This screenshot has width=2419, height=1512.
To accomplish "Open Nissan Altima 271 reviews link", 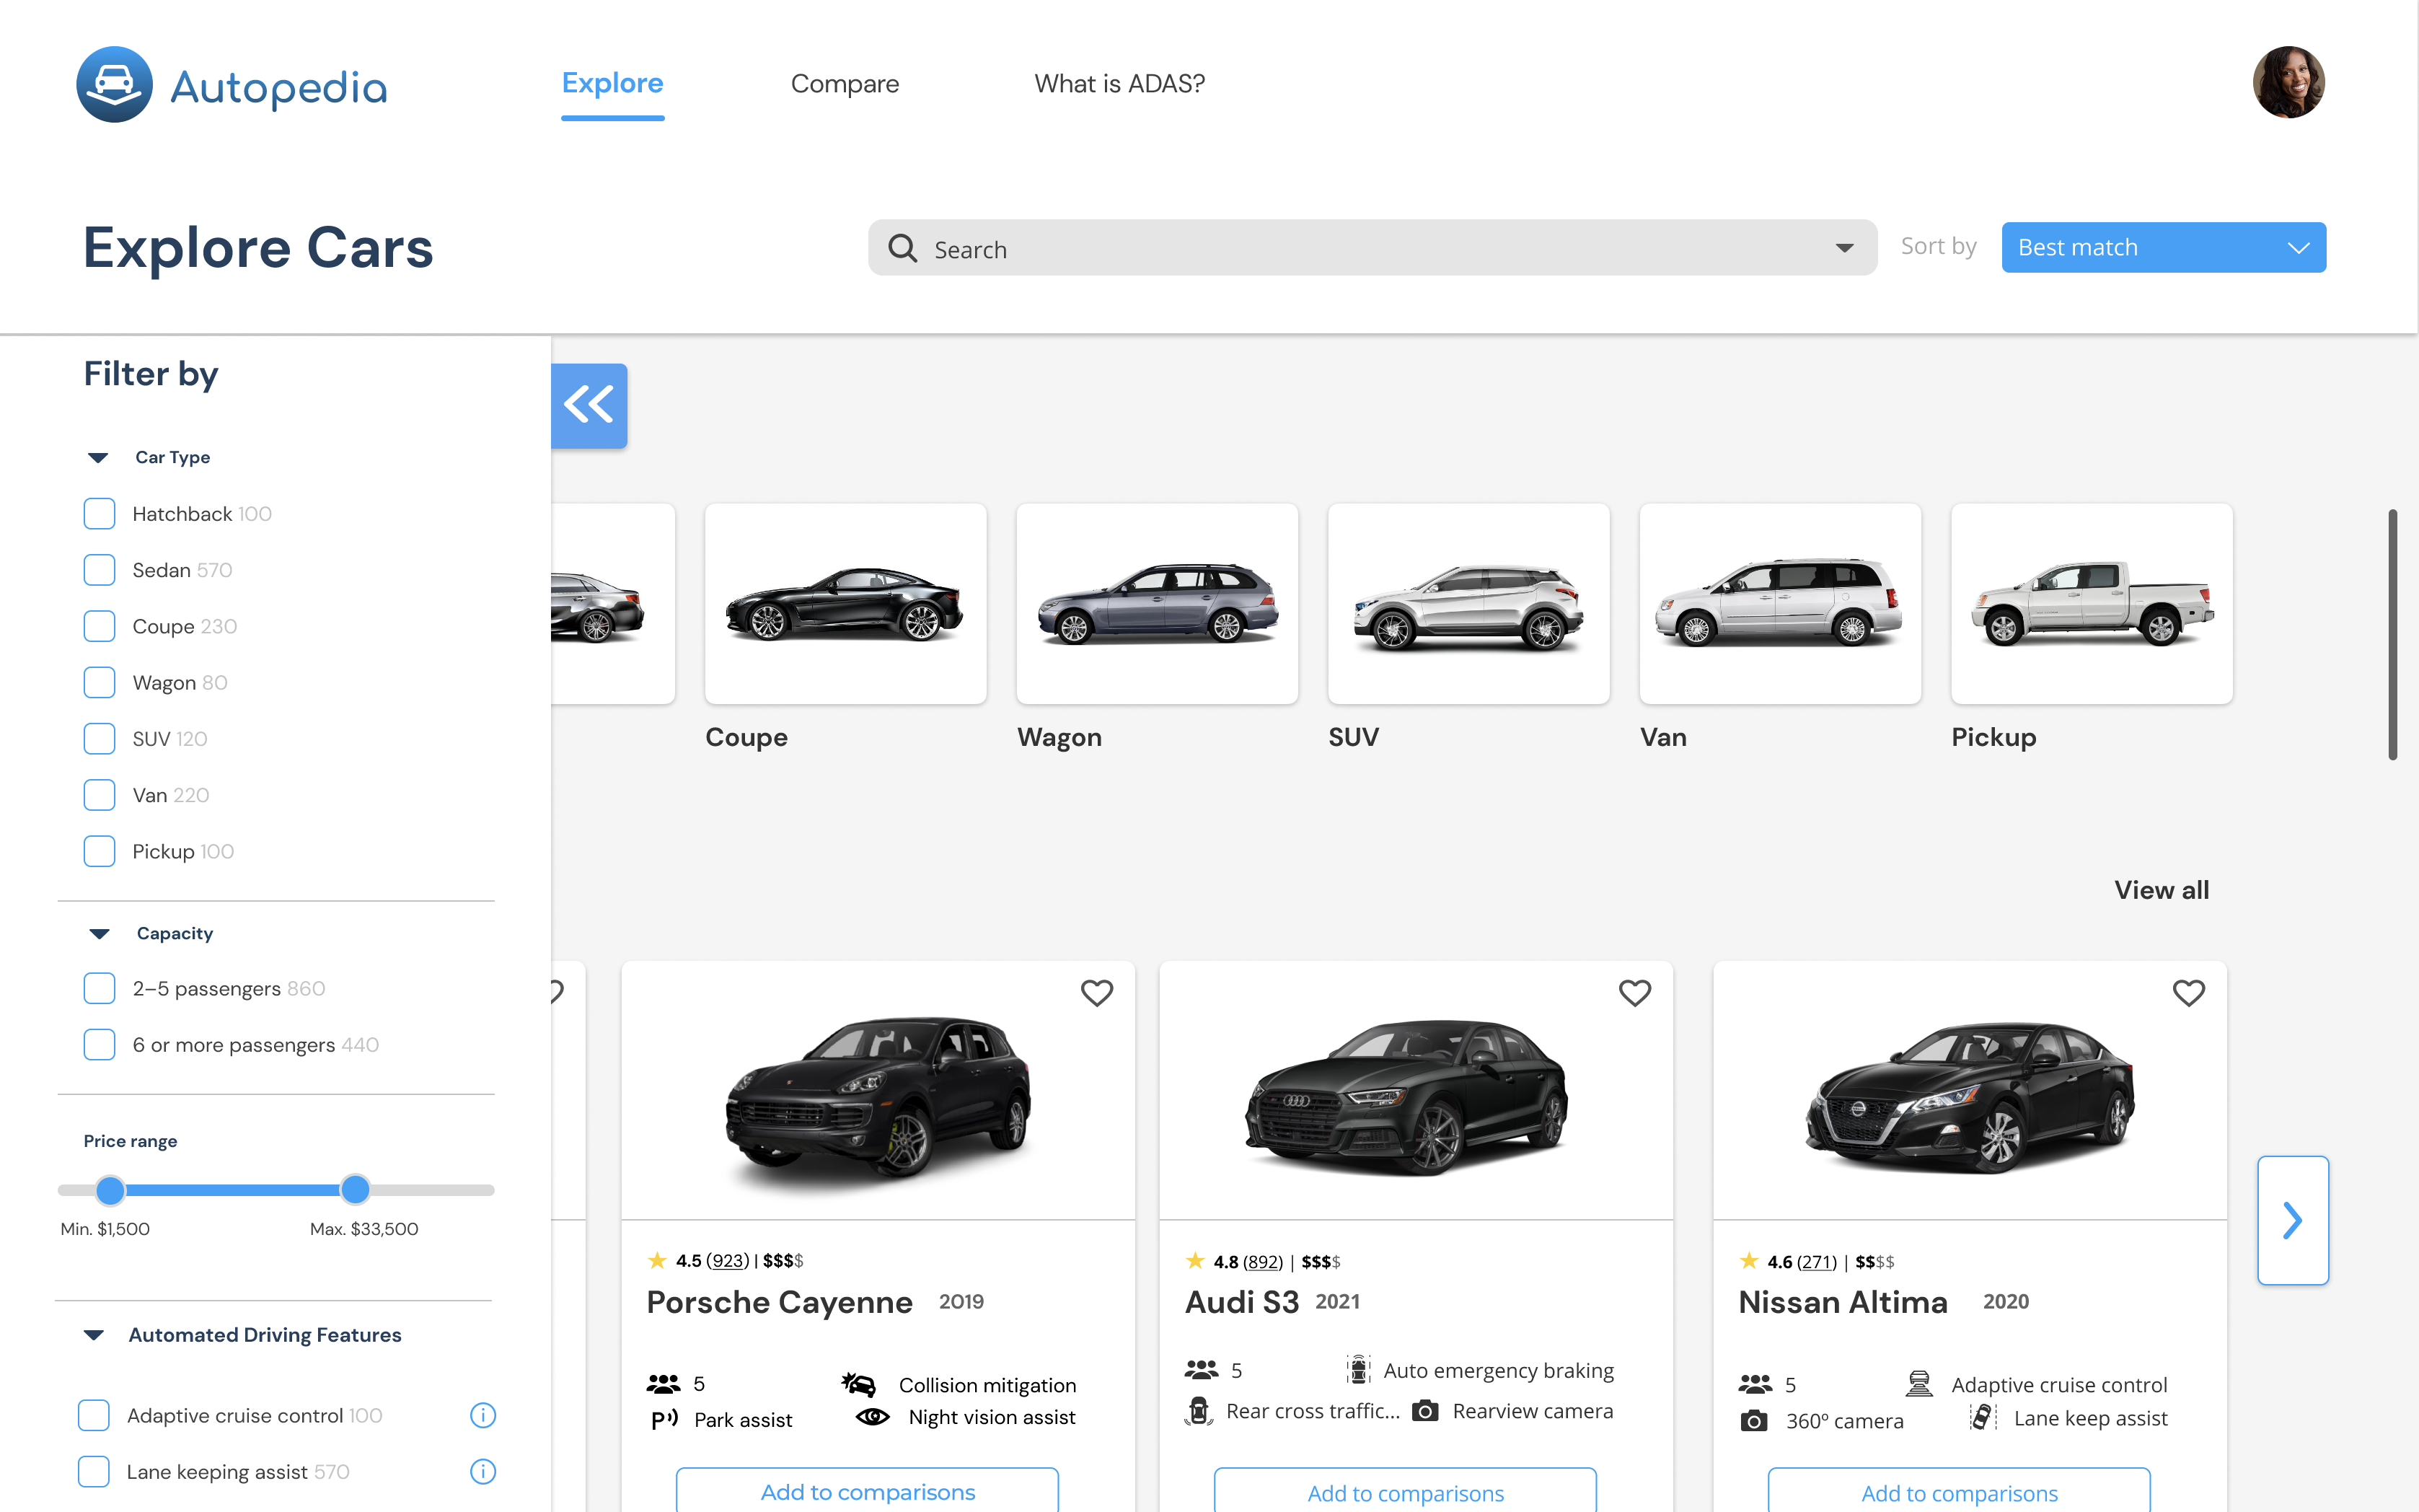I will (x=1816, y=1262).
